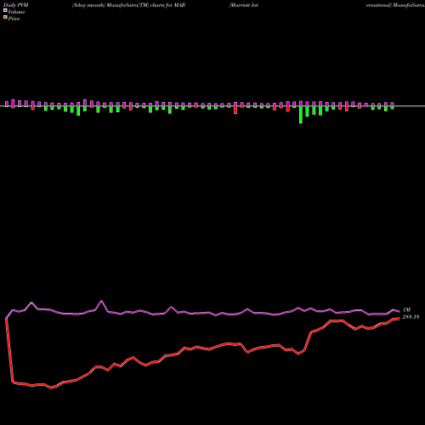Viewport: 425px width, 425px height.
Task: Select the Volume legend label
Action: pyautogui.click(x=16, y=12)
